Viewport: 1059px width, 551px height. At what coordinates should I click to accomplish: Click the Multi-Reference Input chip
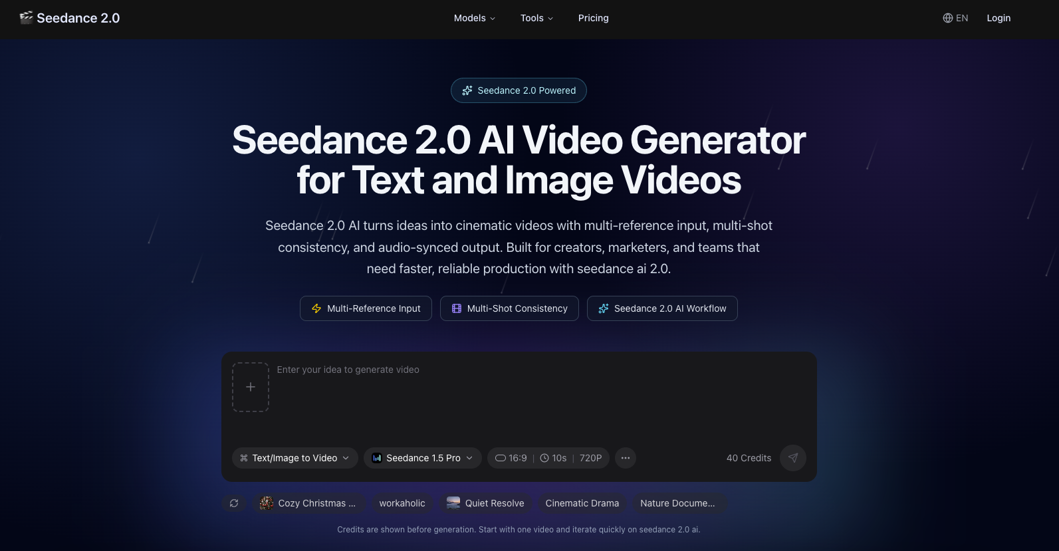366,308
